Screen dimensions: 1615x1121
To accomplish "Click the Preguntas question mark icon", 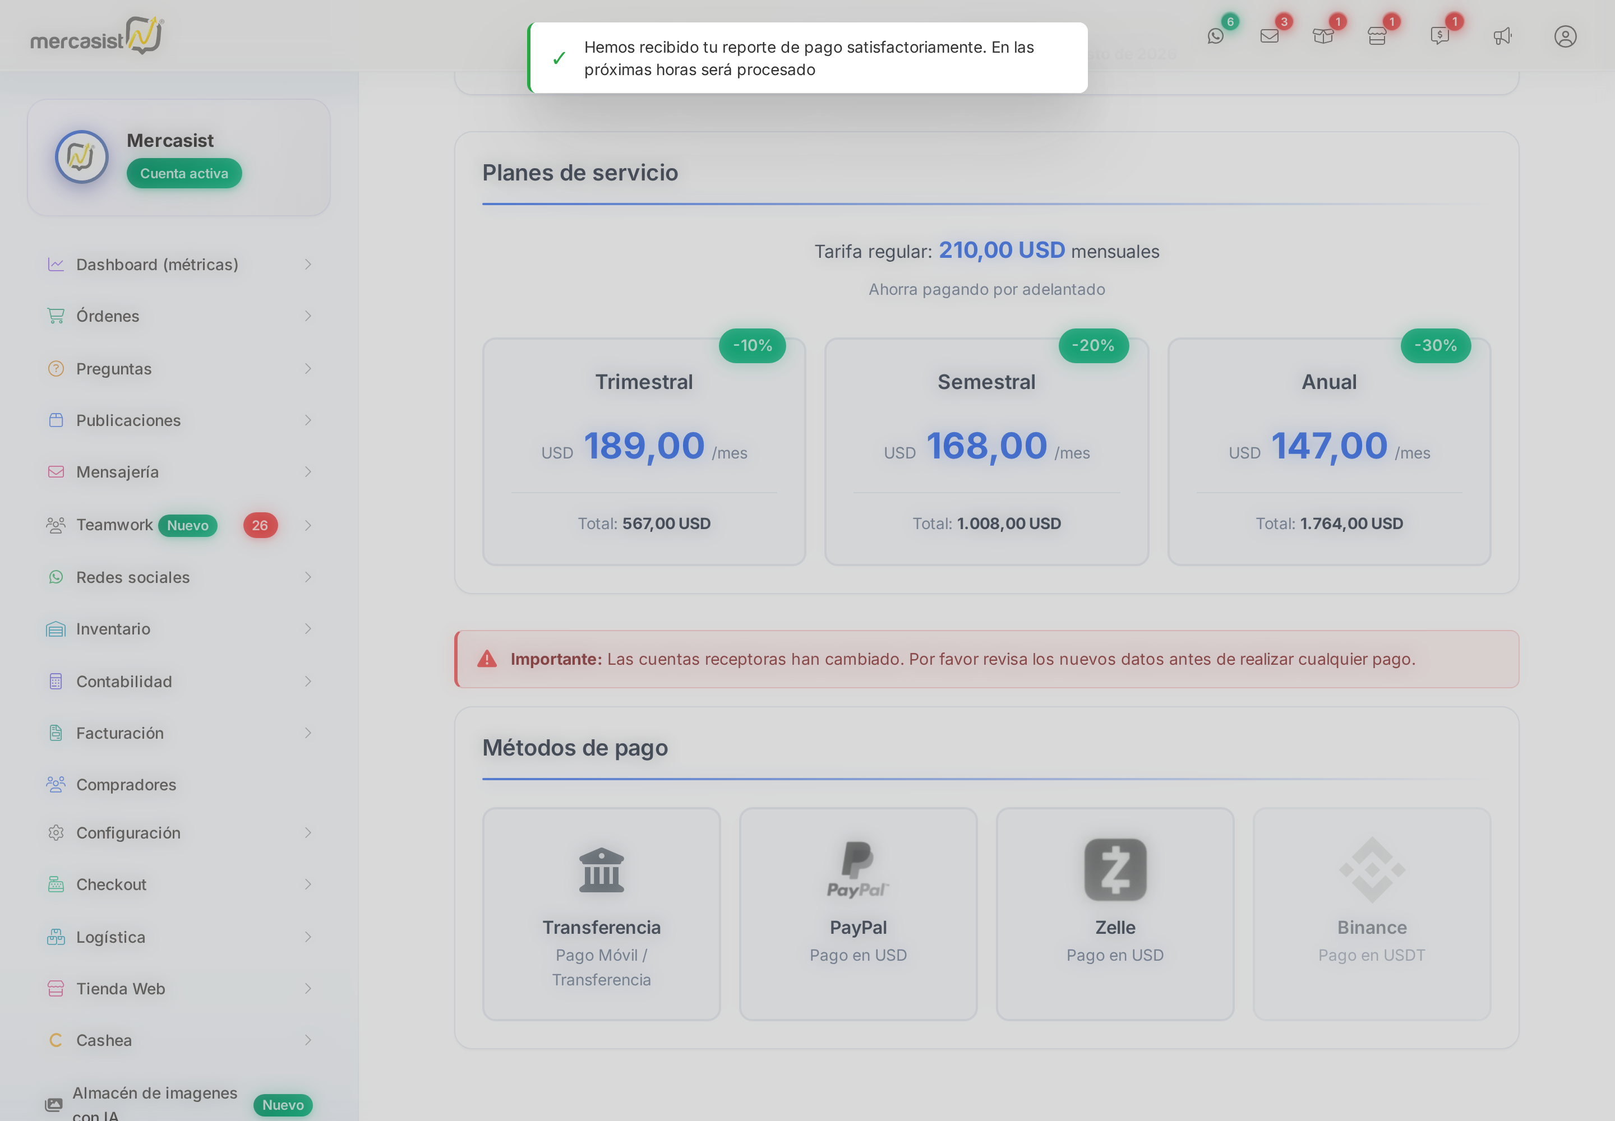I will [x=56, y=369].
